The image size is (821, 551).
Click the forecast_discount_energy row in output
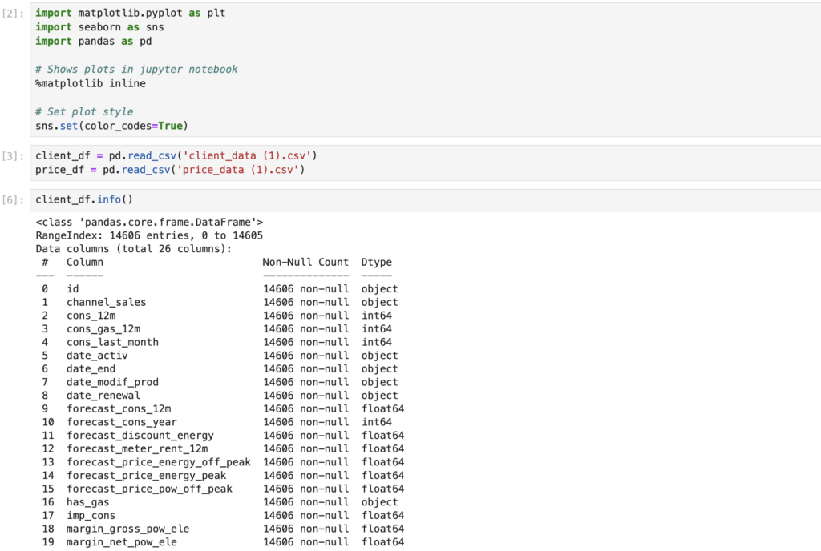[140, 436]
